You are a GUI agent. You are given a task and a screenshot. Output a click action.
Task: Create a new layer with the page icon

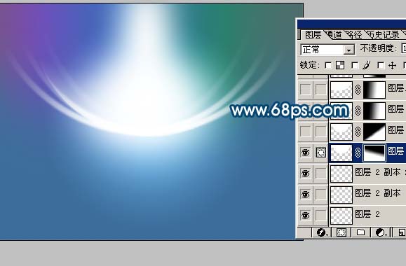click(x=401, y=232)
